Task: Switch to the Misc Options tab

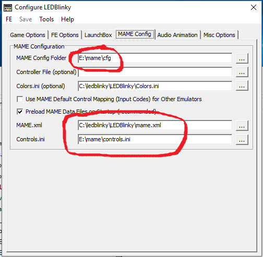Action: click(x=219, y=35)
